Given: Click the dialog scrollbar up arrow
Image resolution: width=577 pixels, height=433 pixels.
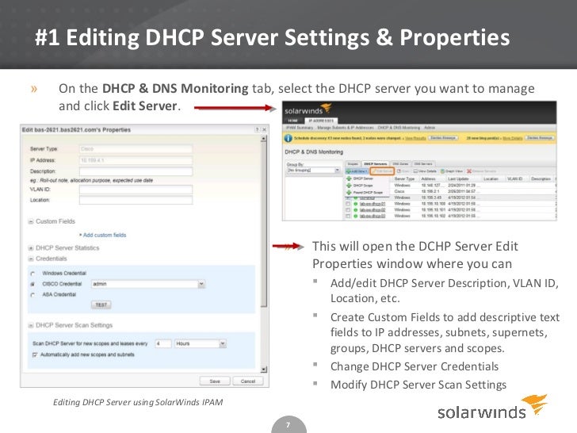Looking at the screenshot, I should (x=264, y=139).
